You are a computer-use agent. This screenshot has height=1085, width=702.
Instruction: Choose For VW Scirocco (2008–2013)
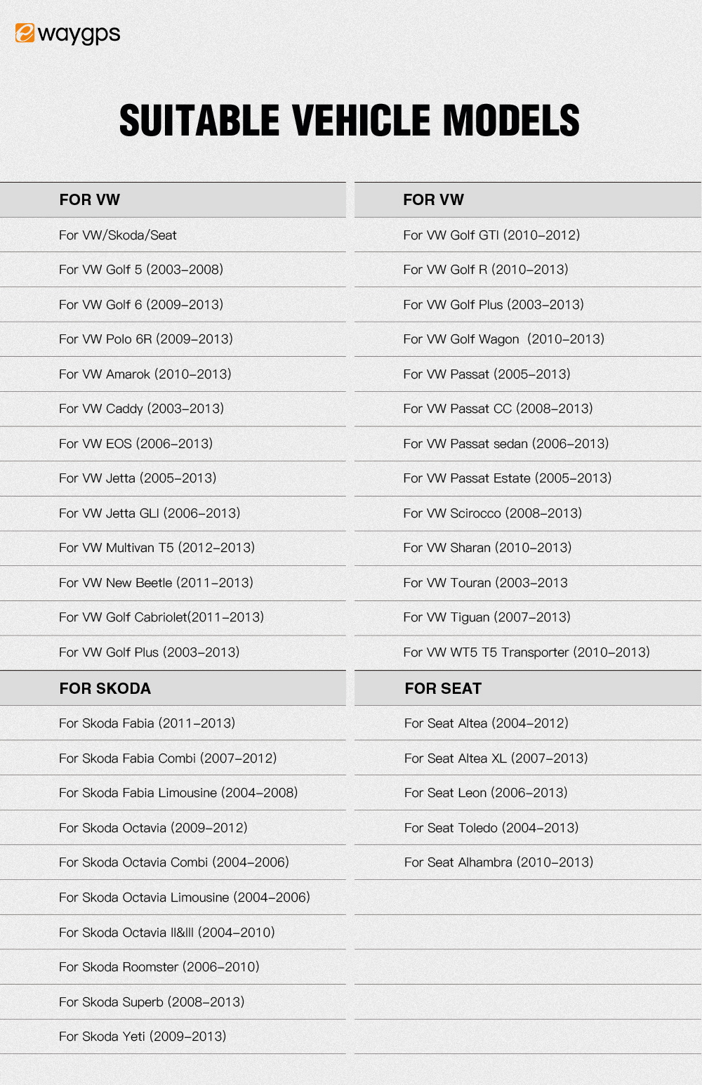(x=492, y=513)
